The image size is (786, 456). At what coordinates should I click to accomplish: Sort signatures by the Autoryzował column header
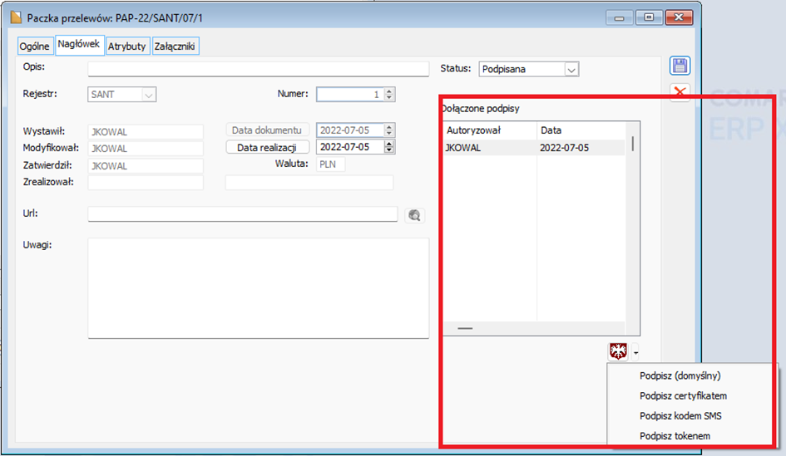point(490,130)
